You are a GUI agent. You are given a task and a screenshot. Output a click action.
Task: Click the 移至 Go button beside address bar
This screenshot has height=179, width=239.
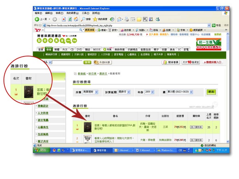pyautogui.click(x=217, y=25)
